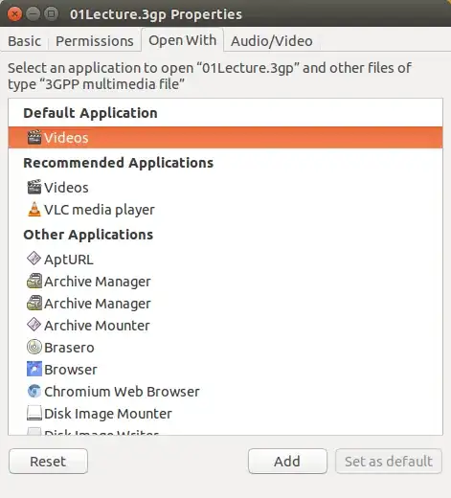Choose Videos under Recommended Applications

(x=225, y=188)
